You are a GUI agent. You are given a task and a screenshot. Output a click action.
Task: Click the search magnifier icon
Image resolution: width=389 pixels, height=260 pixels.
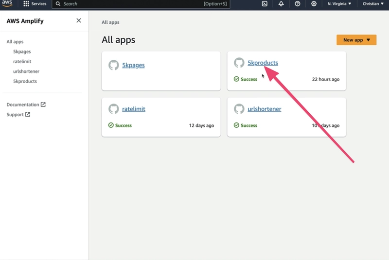click(x=58, y=4)
